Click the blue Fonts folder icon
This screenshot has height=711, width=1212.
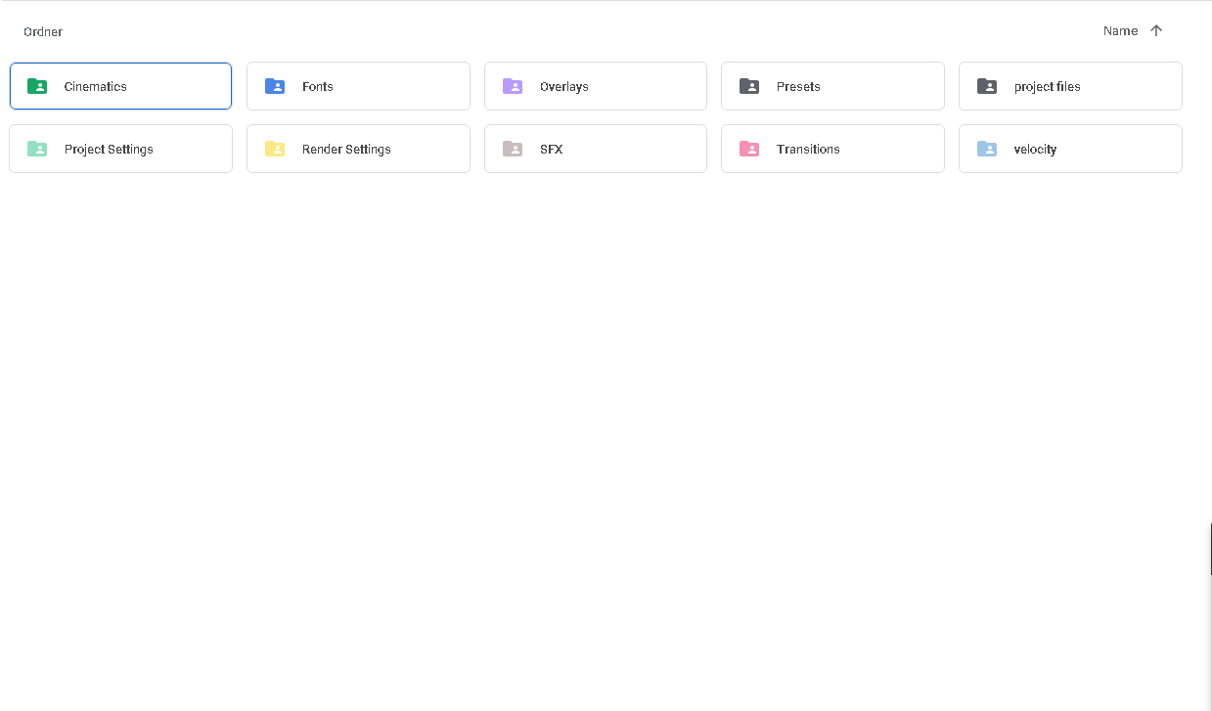click(275, 86)
